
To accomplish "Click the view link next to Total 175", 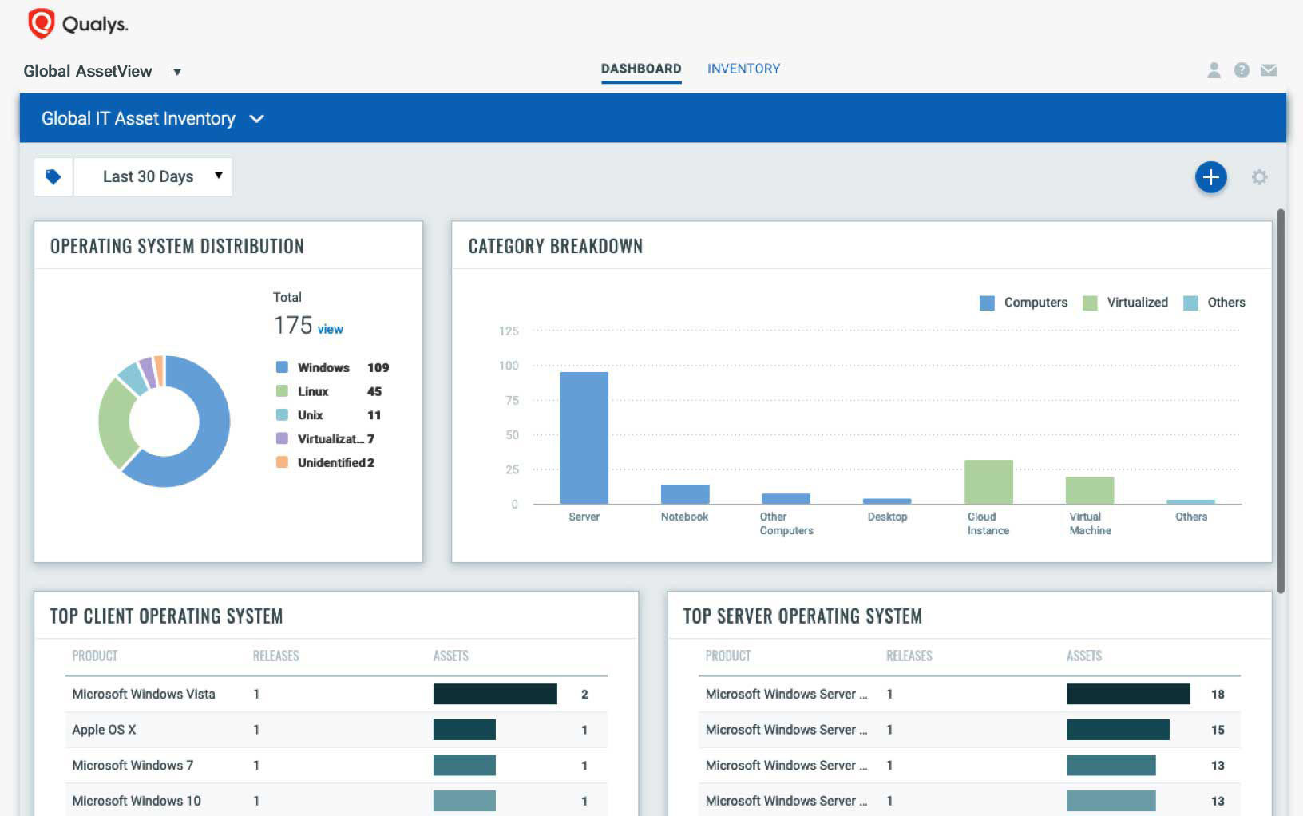I will coord(330,329).
